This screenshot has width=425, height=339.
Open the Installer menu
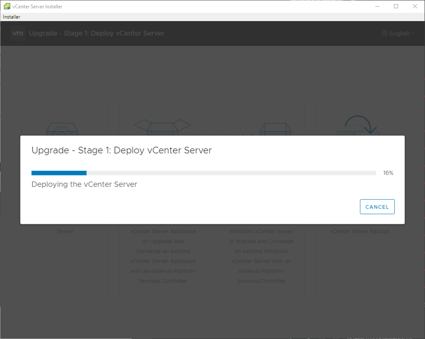(11, 17)
